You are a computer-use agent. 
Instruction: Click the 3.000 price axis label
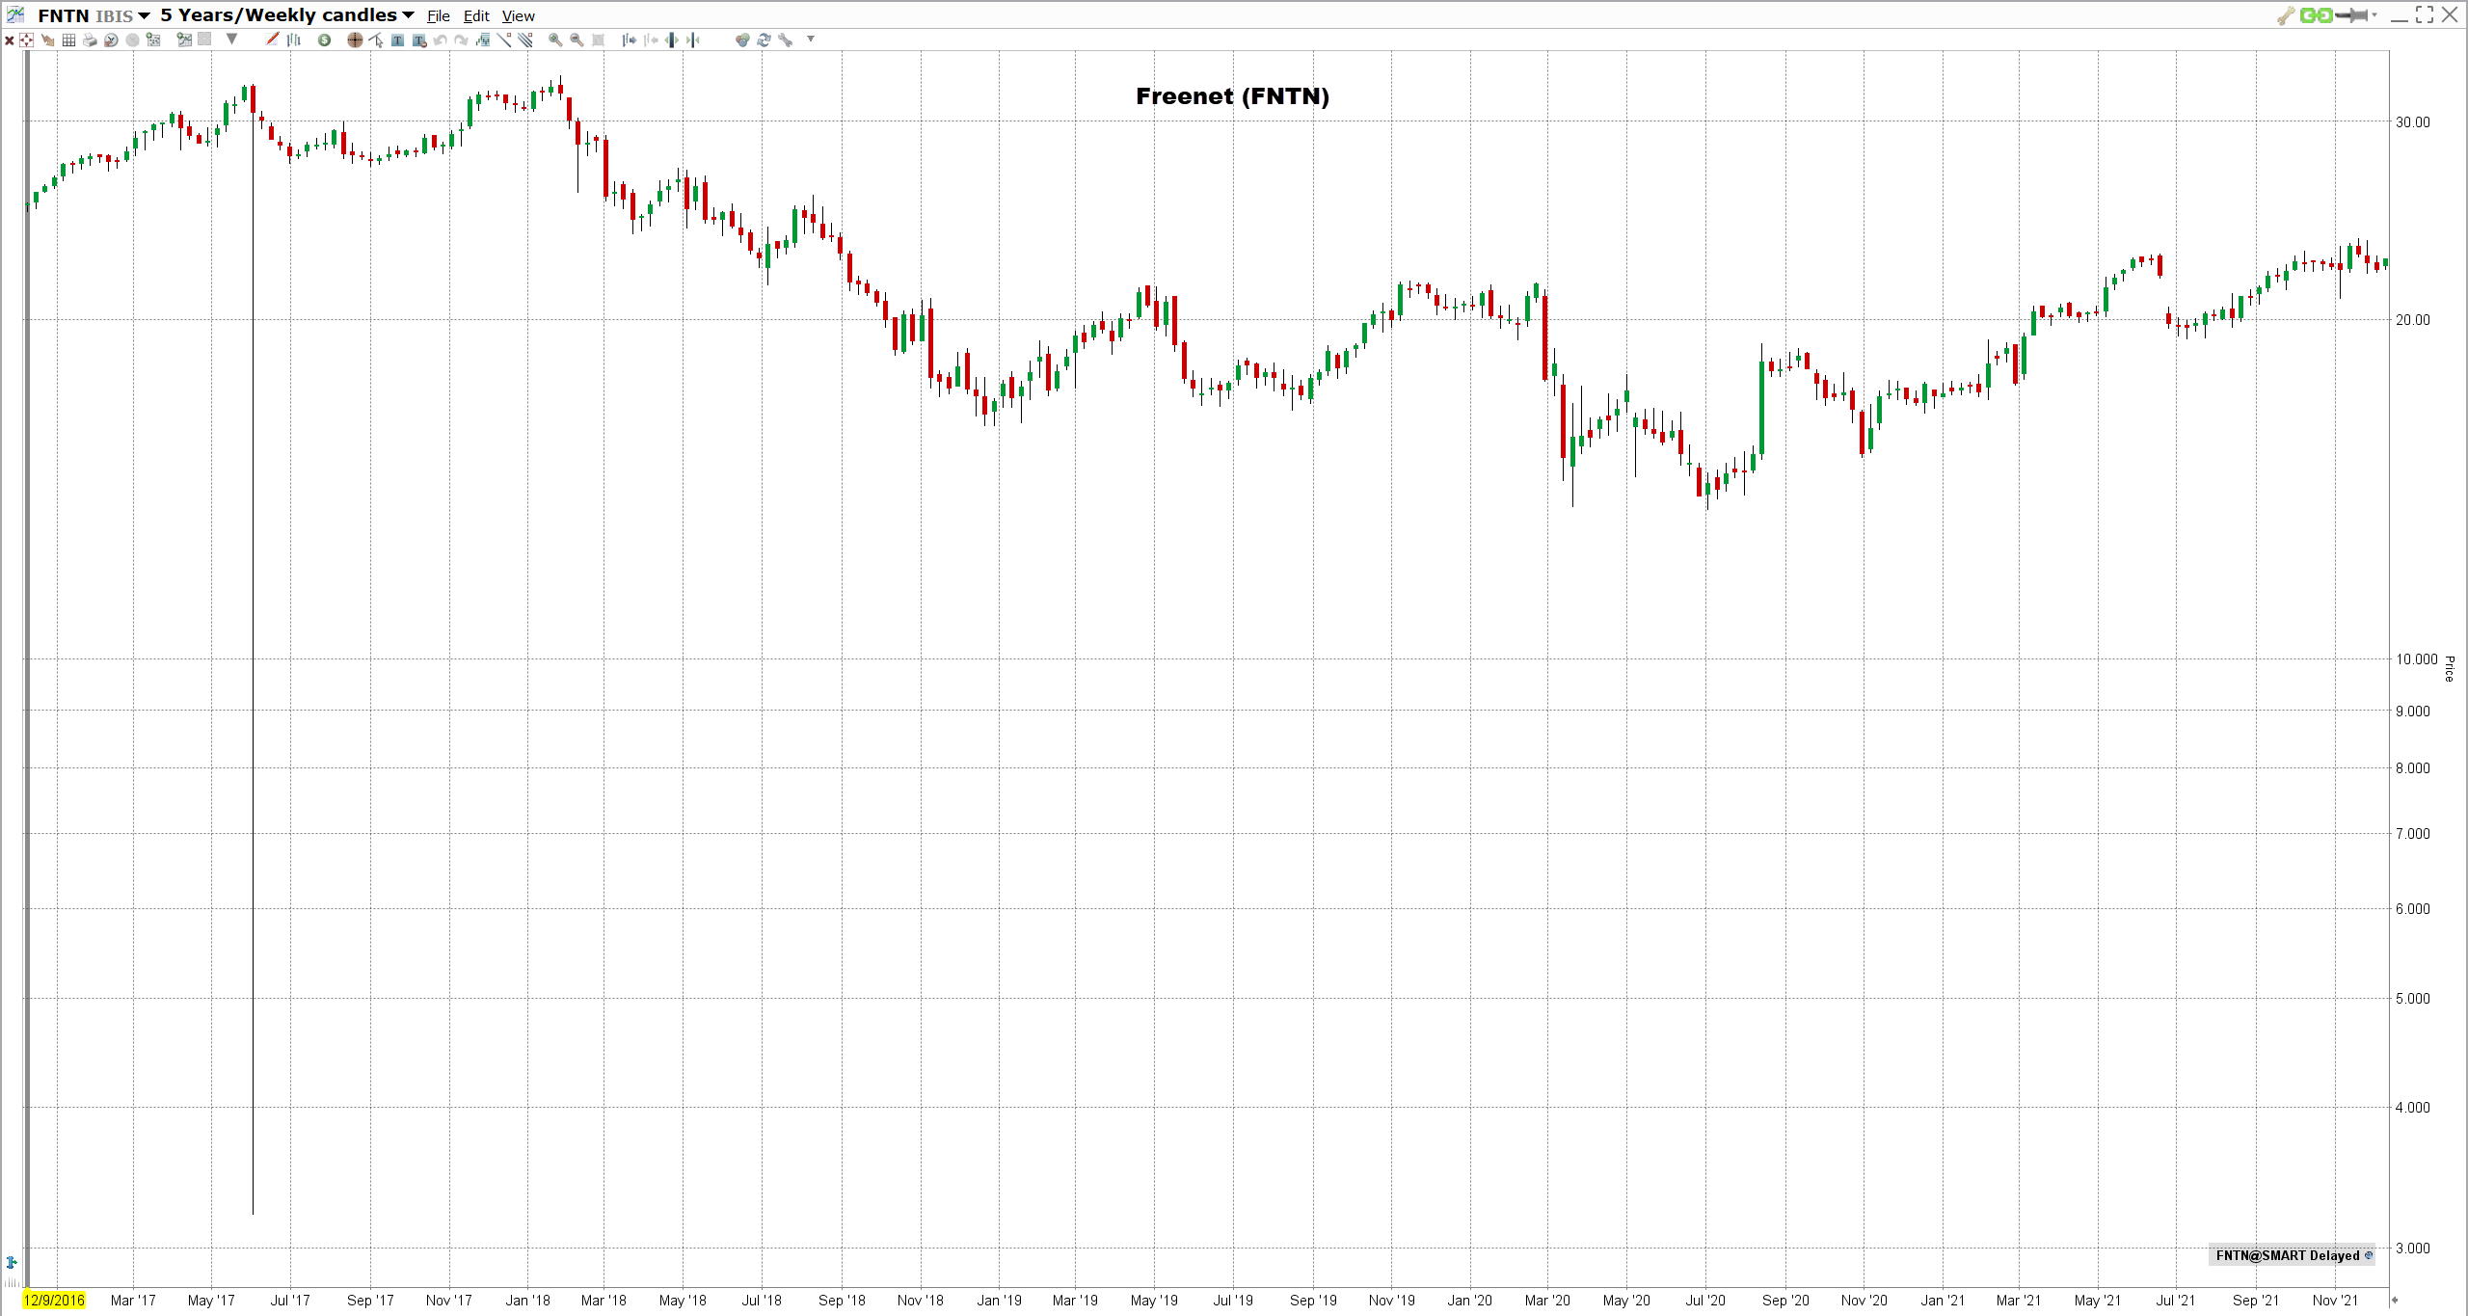(x=2413, y=1249)
